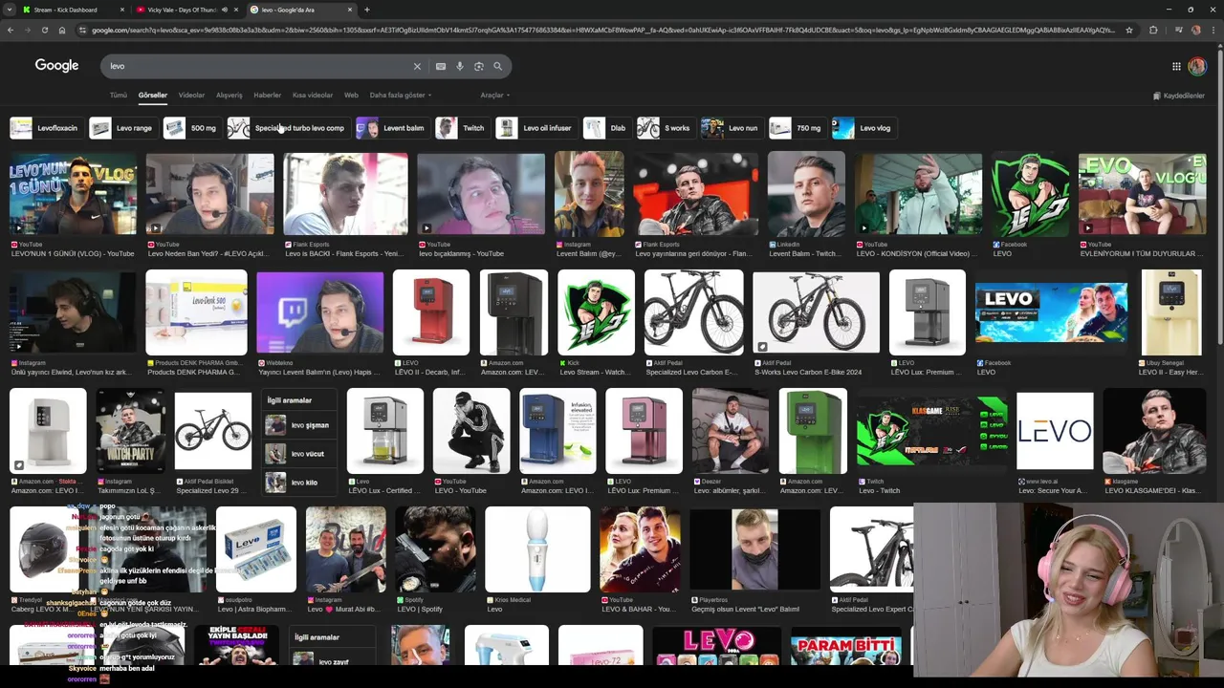Go to Google homepage via logo
The height and width of the screenshot is (688, 1224).
pos(56,65)
